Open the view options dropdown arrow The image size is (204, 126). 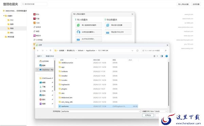[157, 56]
